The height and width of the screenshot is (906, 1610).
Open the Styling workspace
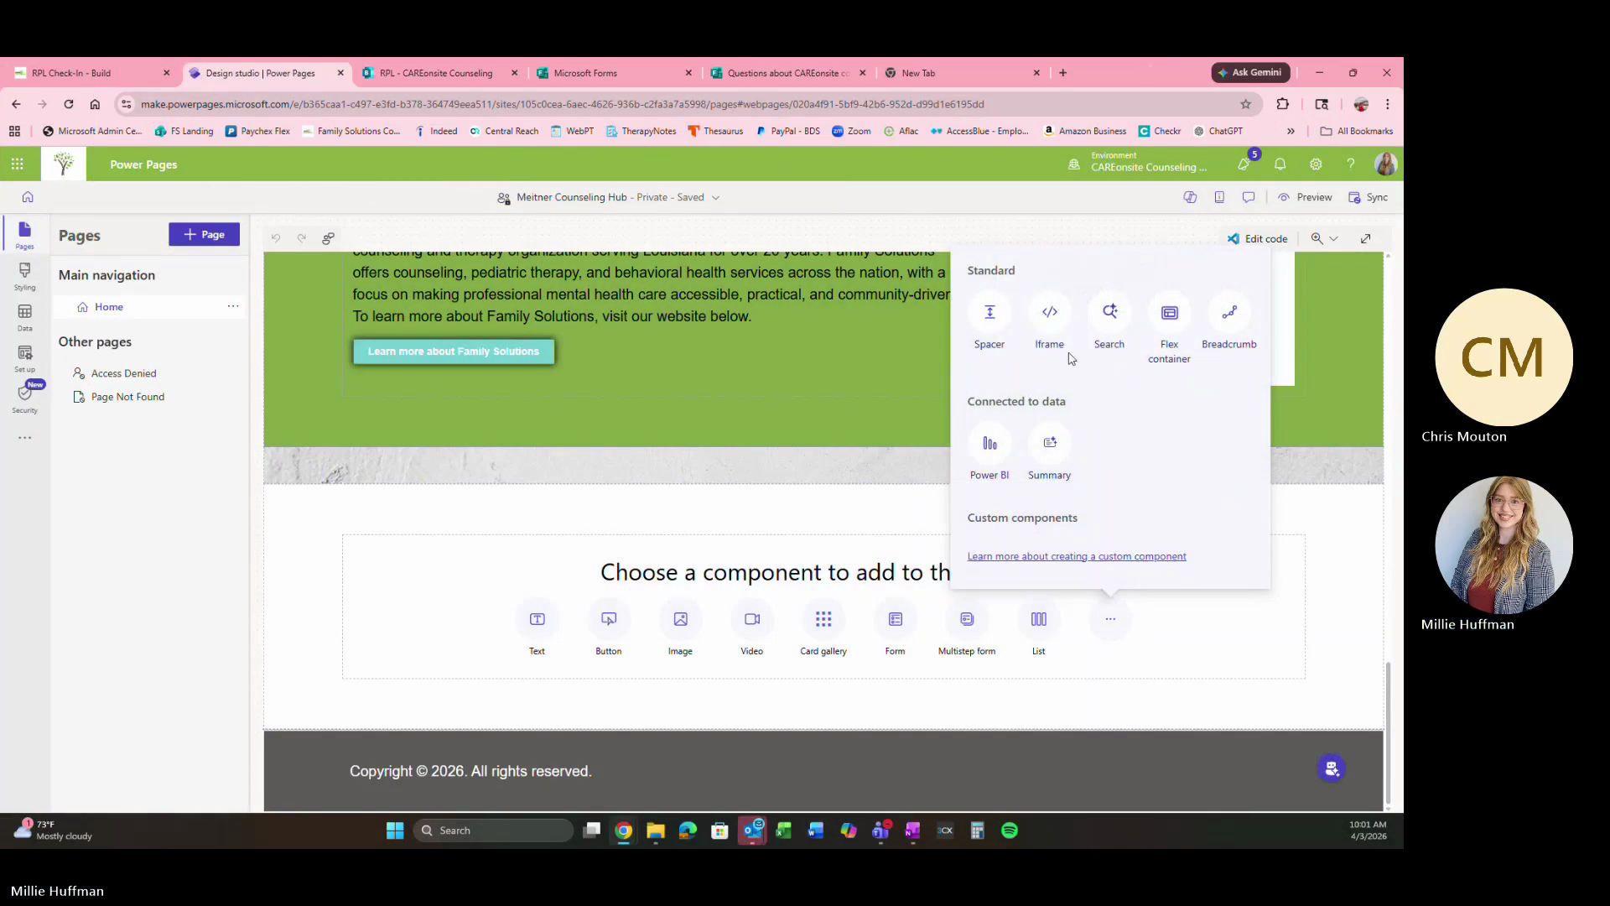[24, 276]
